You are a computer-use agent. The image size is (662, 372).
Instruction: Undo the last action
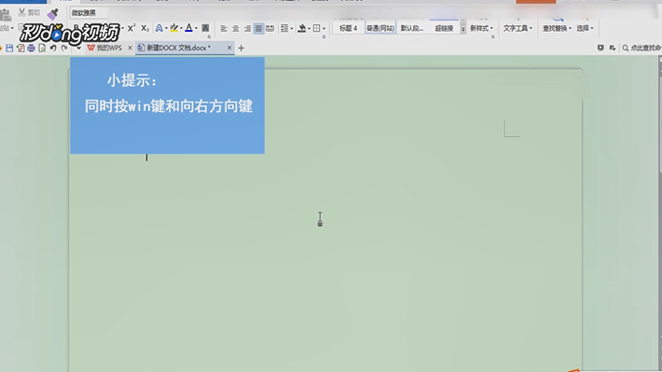point(53,48)
